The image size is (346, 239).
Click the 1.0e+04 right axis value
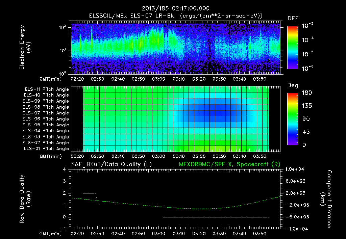(295, 169)
